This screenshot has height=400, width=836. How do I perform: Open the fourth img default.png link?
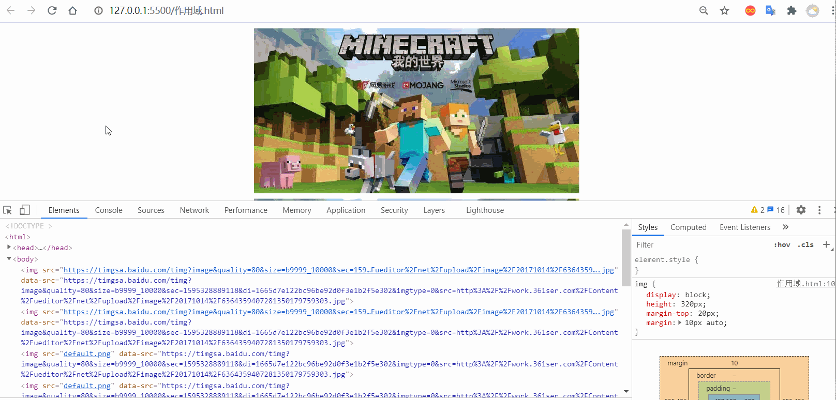coord(87,386)
